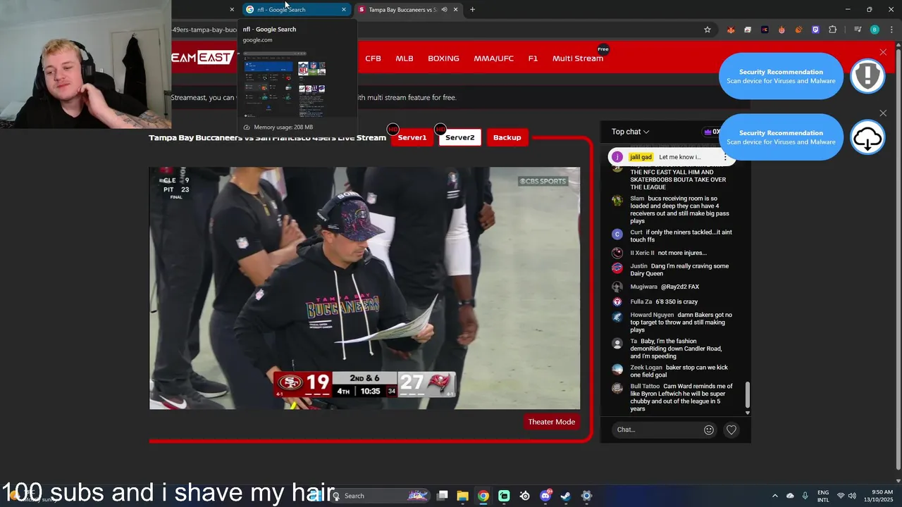Switch stream to Backup server

coord(507,137)
